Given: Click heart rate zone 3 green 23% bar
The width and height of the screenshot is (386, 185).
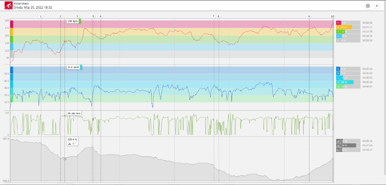Looking at the screenshot, I should [348, 32].
